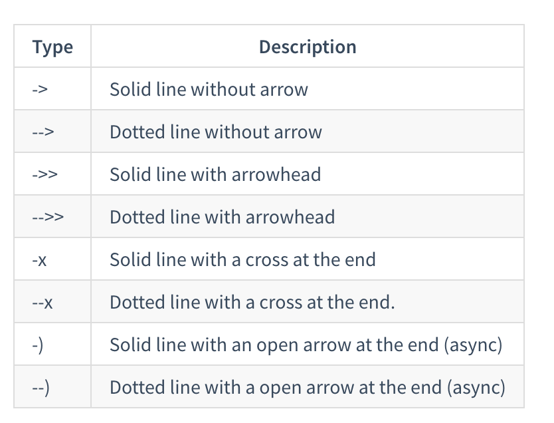
Task: Click the '--)' type cell
Action: pos(41,388)
